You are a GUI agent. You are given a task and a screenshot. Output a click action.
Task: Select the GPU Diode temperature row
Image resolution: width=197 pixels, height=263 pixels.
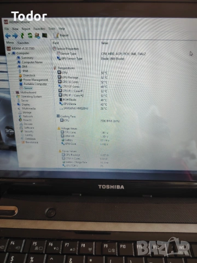tap(68, 104)
